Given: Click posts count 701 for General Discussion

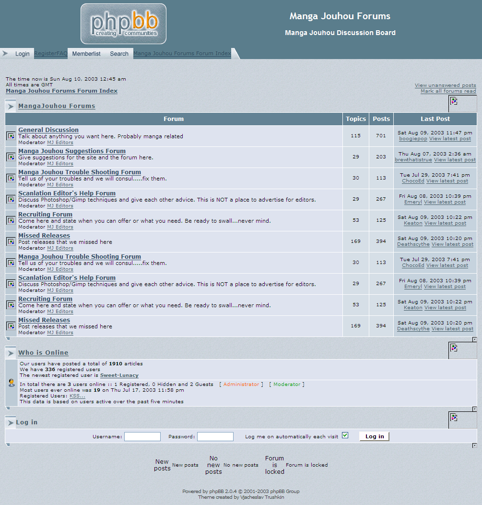Looking at the screenshot, I should click(x=381, y=135).
